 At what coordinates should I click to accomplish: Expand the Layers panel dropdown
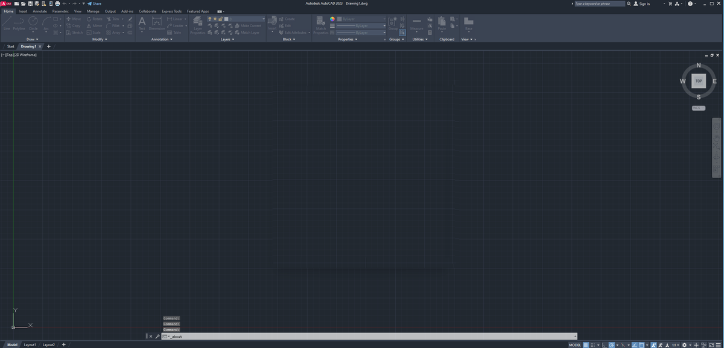click(x=227, y=39)
